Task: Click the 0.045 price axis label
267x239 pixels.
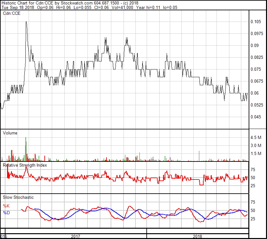Action: (256, 117)
